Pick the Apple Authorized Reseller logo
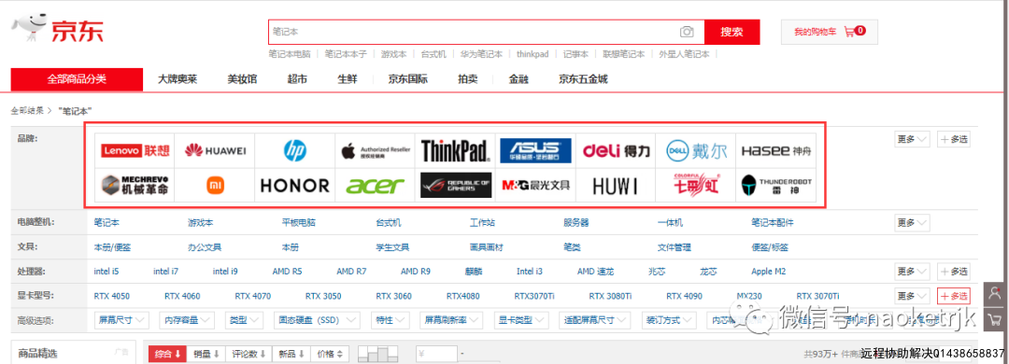The height and width of the screenshot is (364, 1009). (376, 151)
